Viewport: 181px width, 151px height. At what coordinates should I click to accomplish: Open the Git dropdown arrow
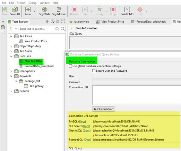click(147, 11)
